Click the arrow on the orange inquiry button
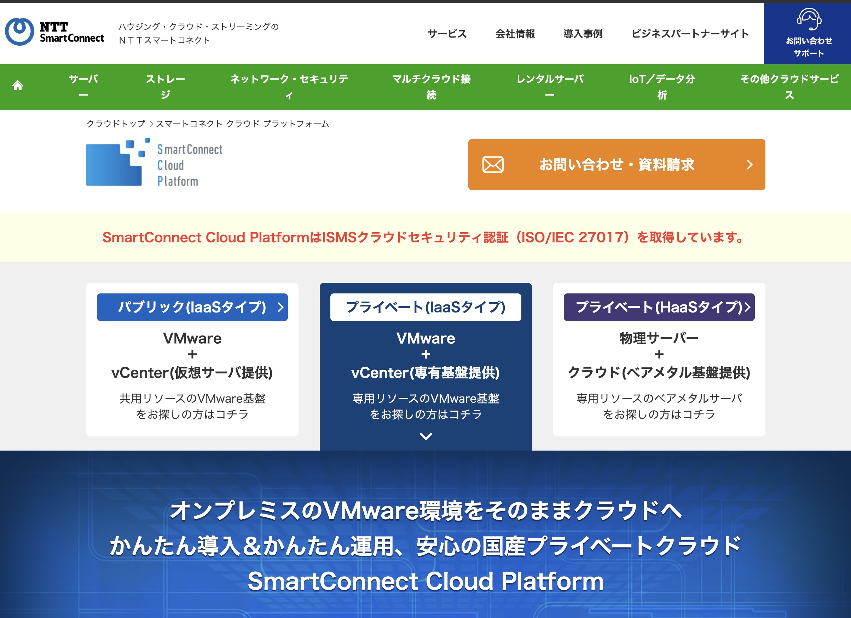 [x=749, y=165]
